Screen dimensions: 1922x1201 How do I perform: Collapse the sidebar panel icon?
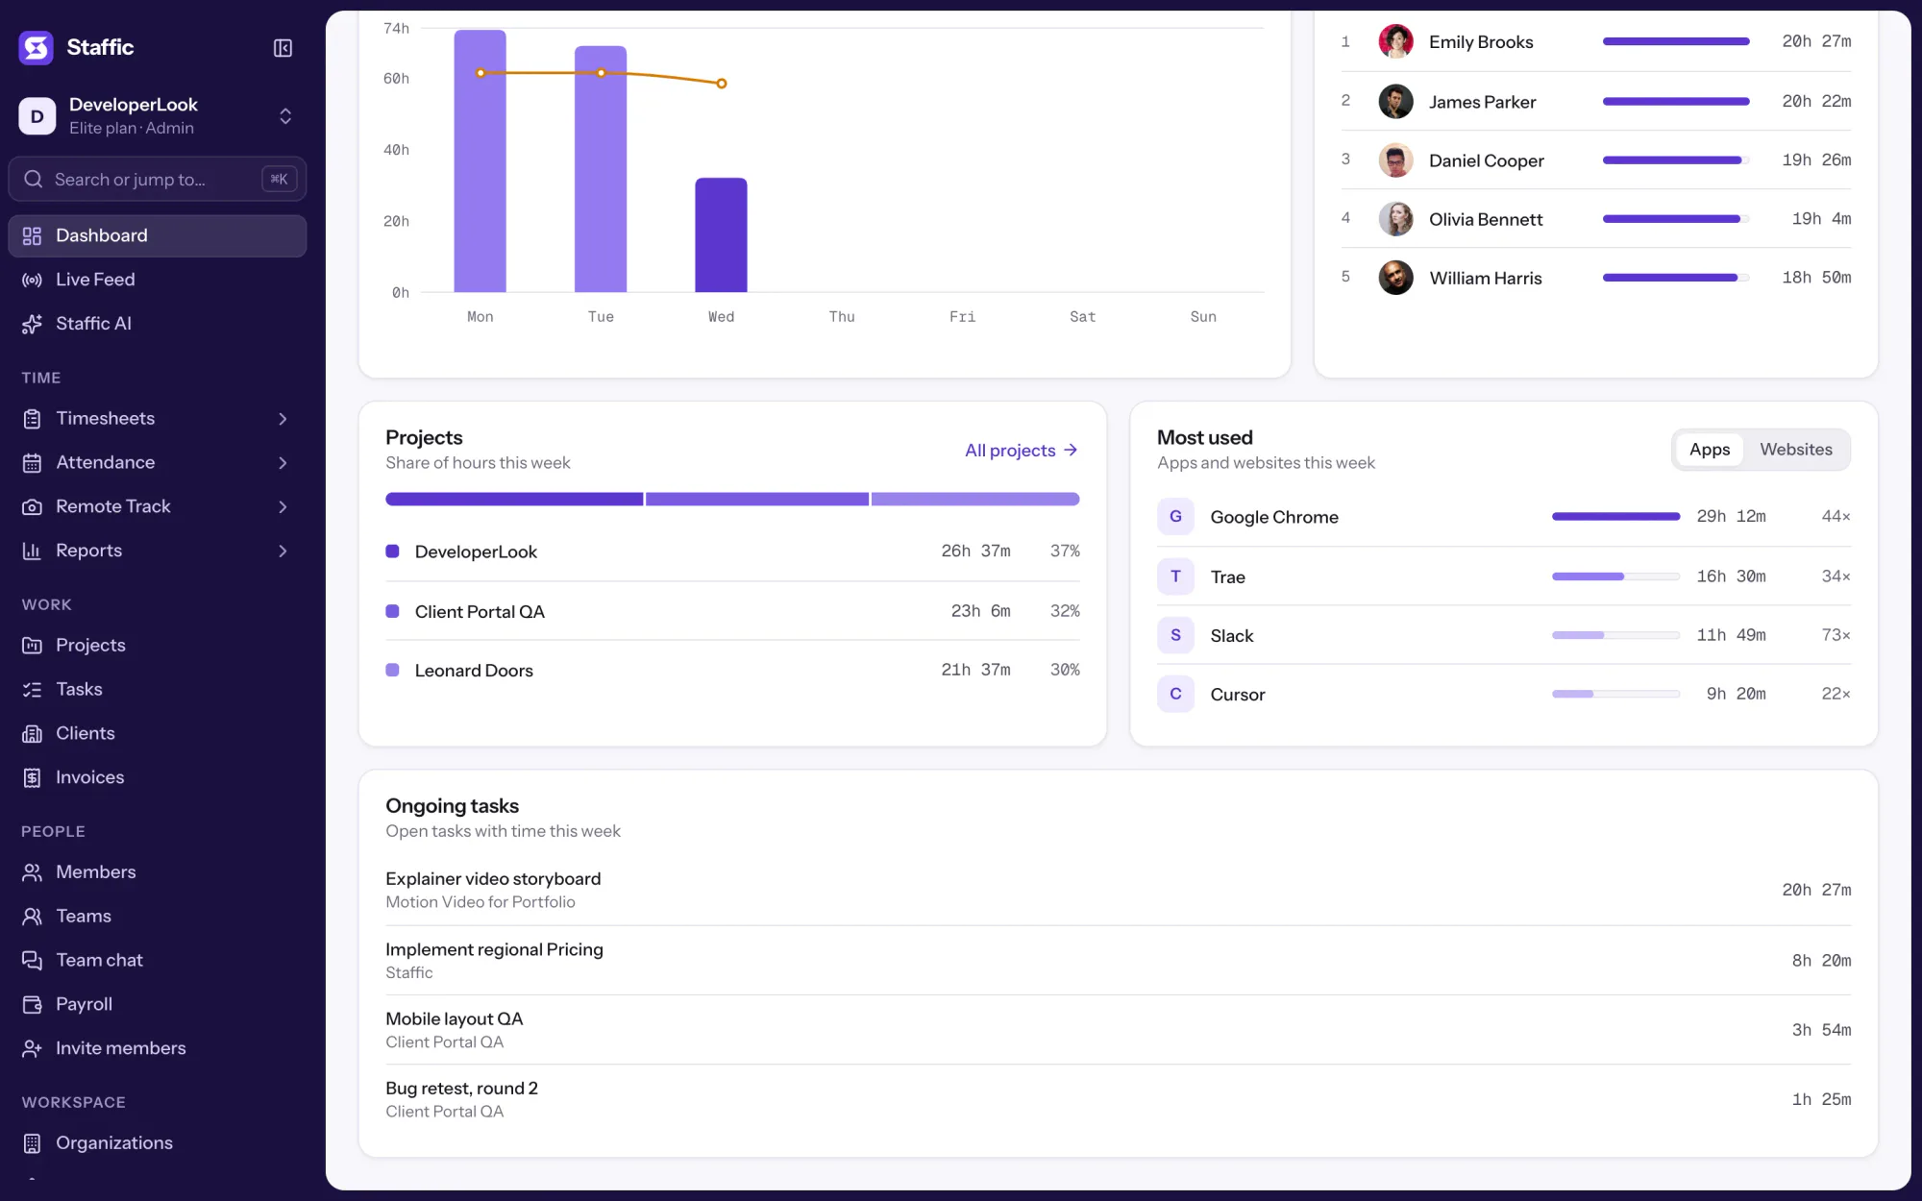(283, 48)
